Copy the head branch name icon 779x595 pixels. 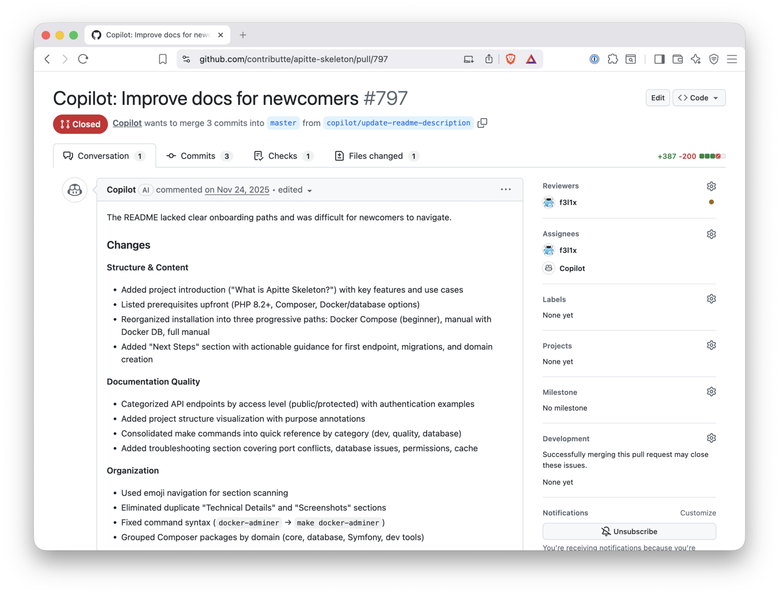point(482,123)
